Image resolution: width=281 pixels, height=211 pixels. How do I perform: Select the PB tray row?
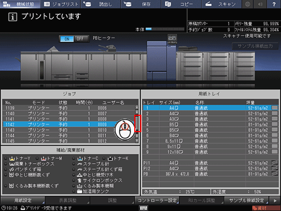tap(210, 174)
